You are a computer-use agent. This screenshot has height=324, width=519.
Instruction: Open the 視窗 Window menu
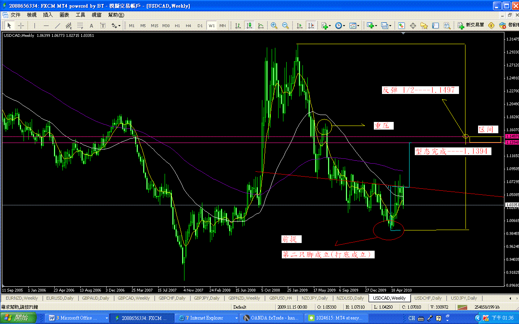(97, 15)
